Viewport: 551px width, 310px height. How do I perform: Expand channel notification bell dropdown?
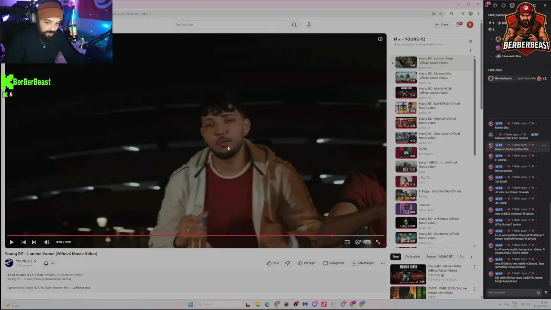coord(49,263)
